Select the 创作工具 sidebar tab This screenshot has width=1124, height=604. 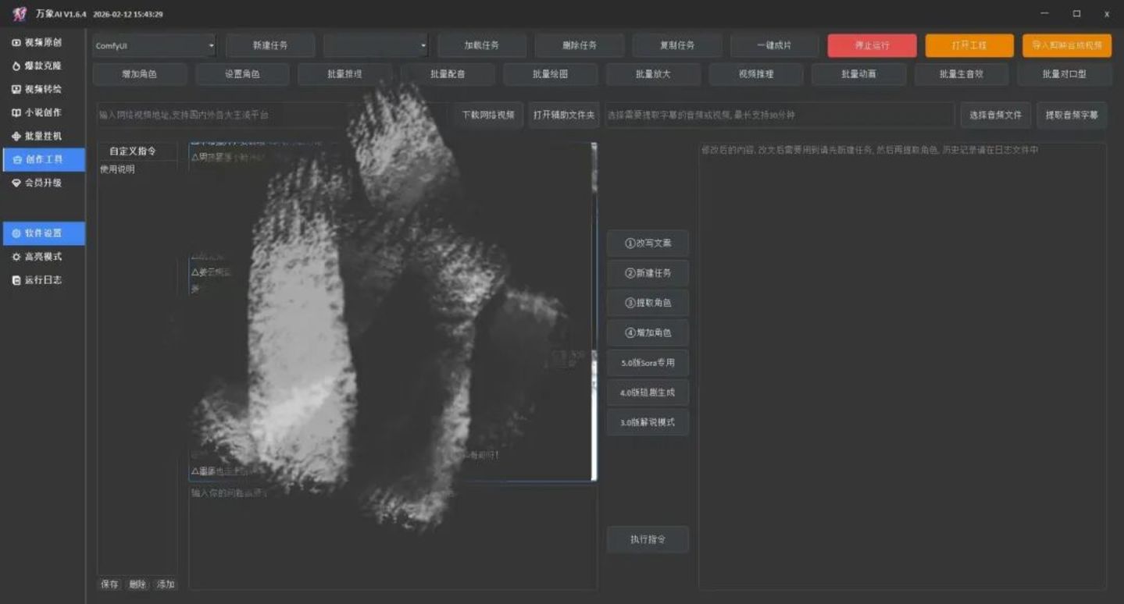42,159
